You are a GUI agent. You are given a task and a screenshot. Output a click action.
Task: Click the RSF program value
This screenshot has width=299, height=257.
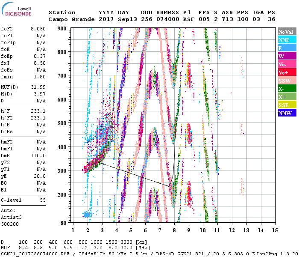click(x=189, y=19)
